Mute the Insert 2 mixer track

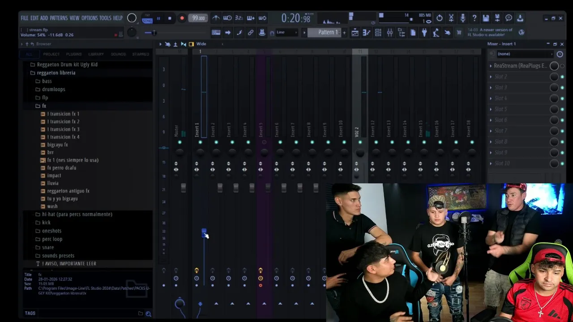(216, 142)
